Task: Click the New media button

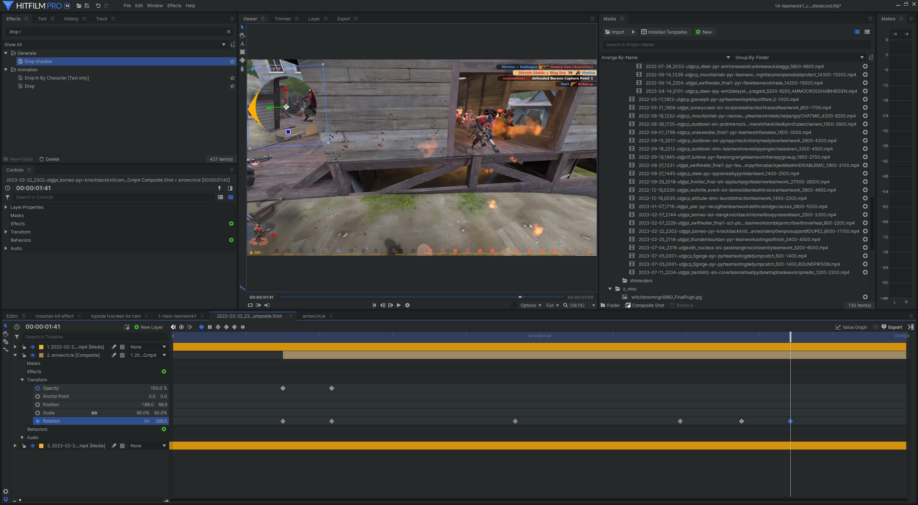Action: (x=704, y=32)
